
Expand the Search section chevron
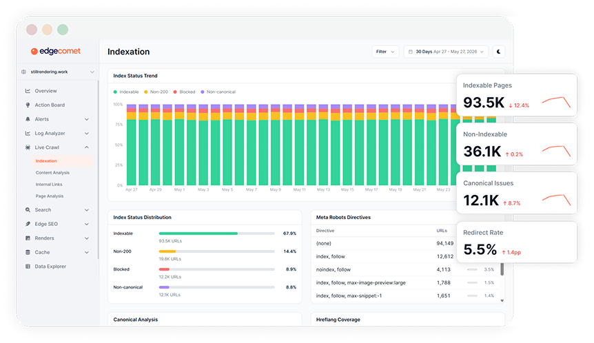click(87, 210)
